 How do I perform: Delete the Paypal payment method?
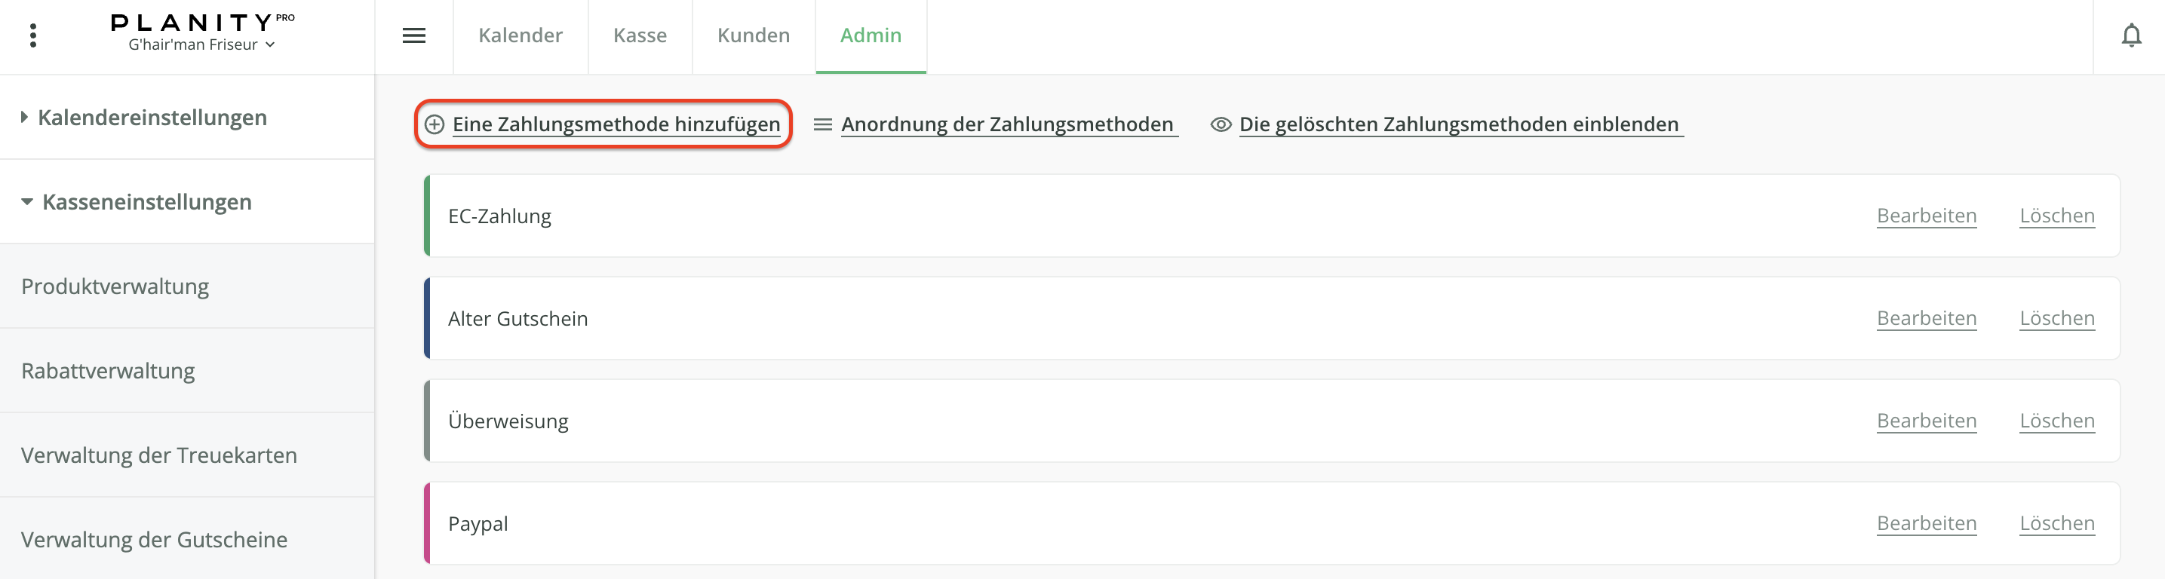[x=2056, y=522]
